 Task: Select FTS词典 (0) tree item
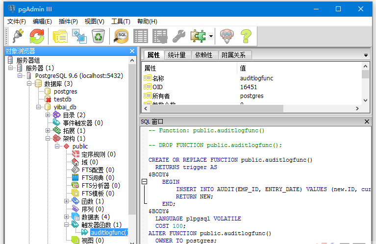(98, 177)
